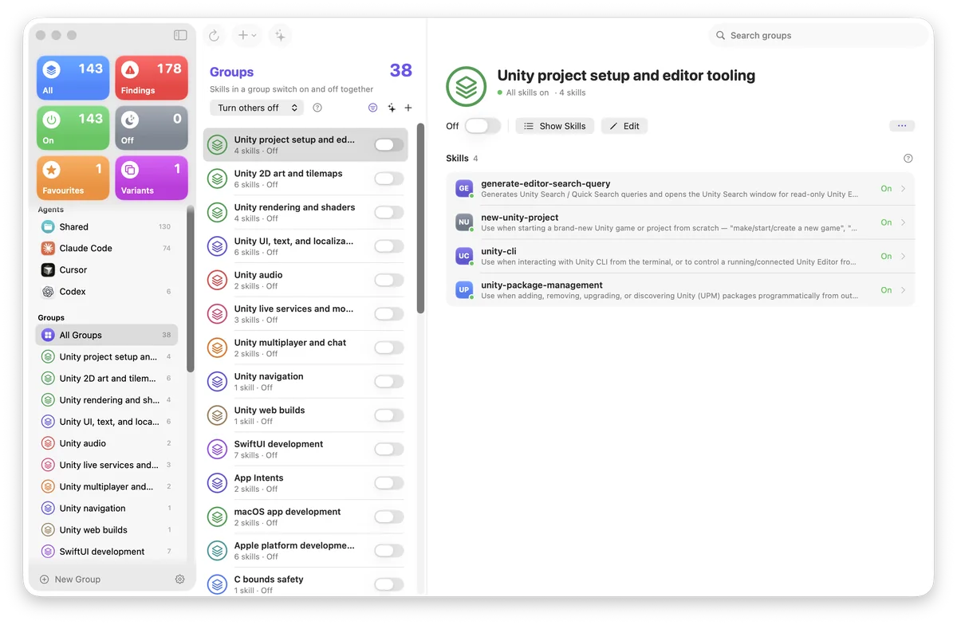957x625 pixels.
Task: Open new-unity-project skill name
Action: point(519,218)
